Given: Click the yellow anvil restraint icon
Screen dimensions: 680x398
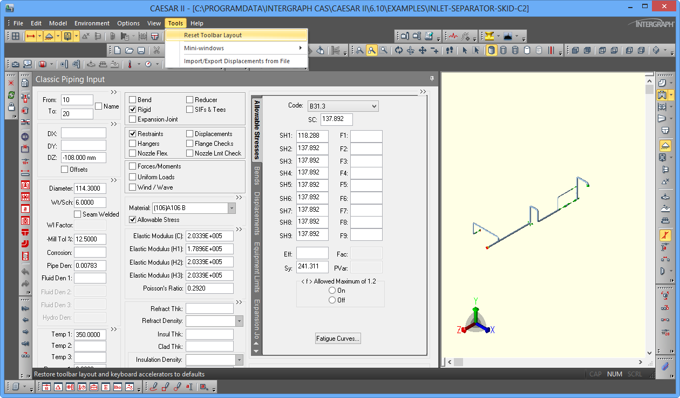Looking at the screenshot, I should coord(489,36).
